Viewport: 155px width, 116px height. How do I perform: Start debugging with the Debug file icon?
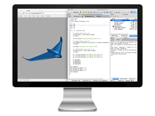pyautogui.click(x=94, y=12)
